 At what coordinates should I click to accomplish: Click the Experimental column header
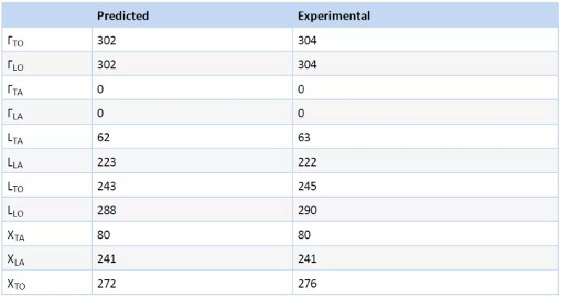pos(334,16)
